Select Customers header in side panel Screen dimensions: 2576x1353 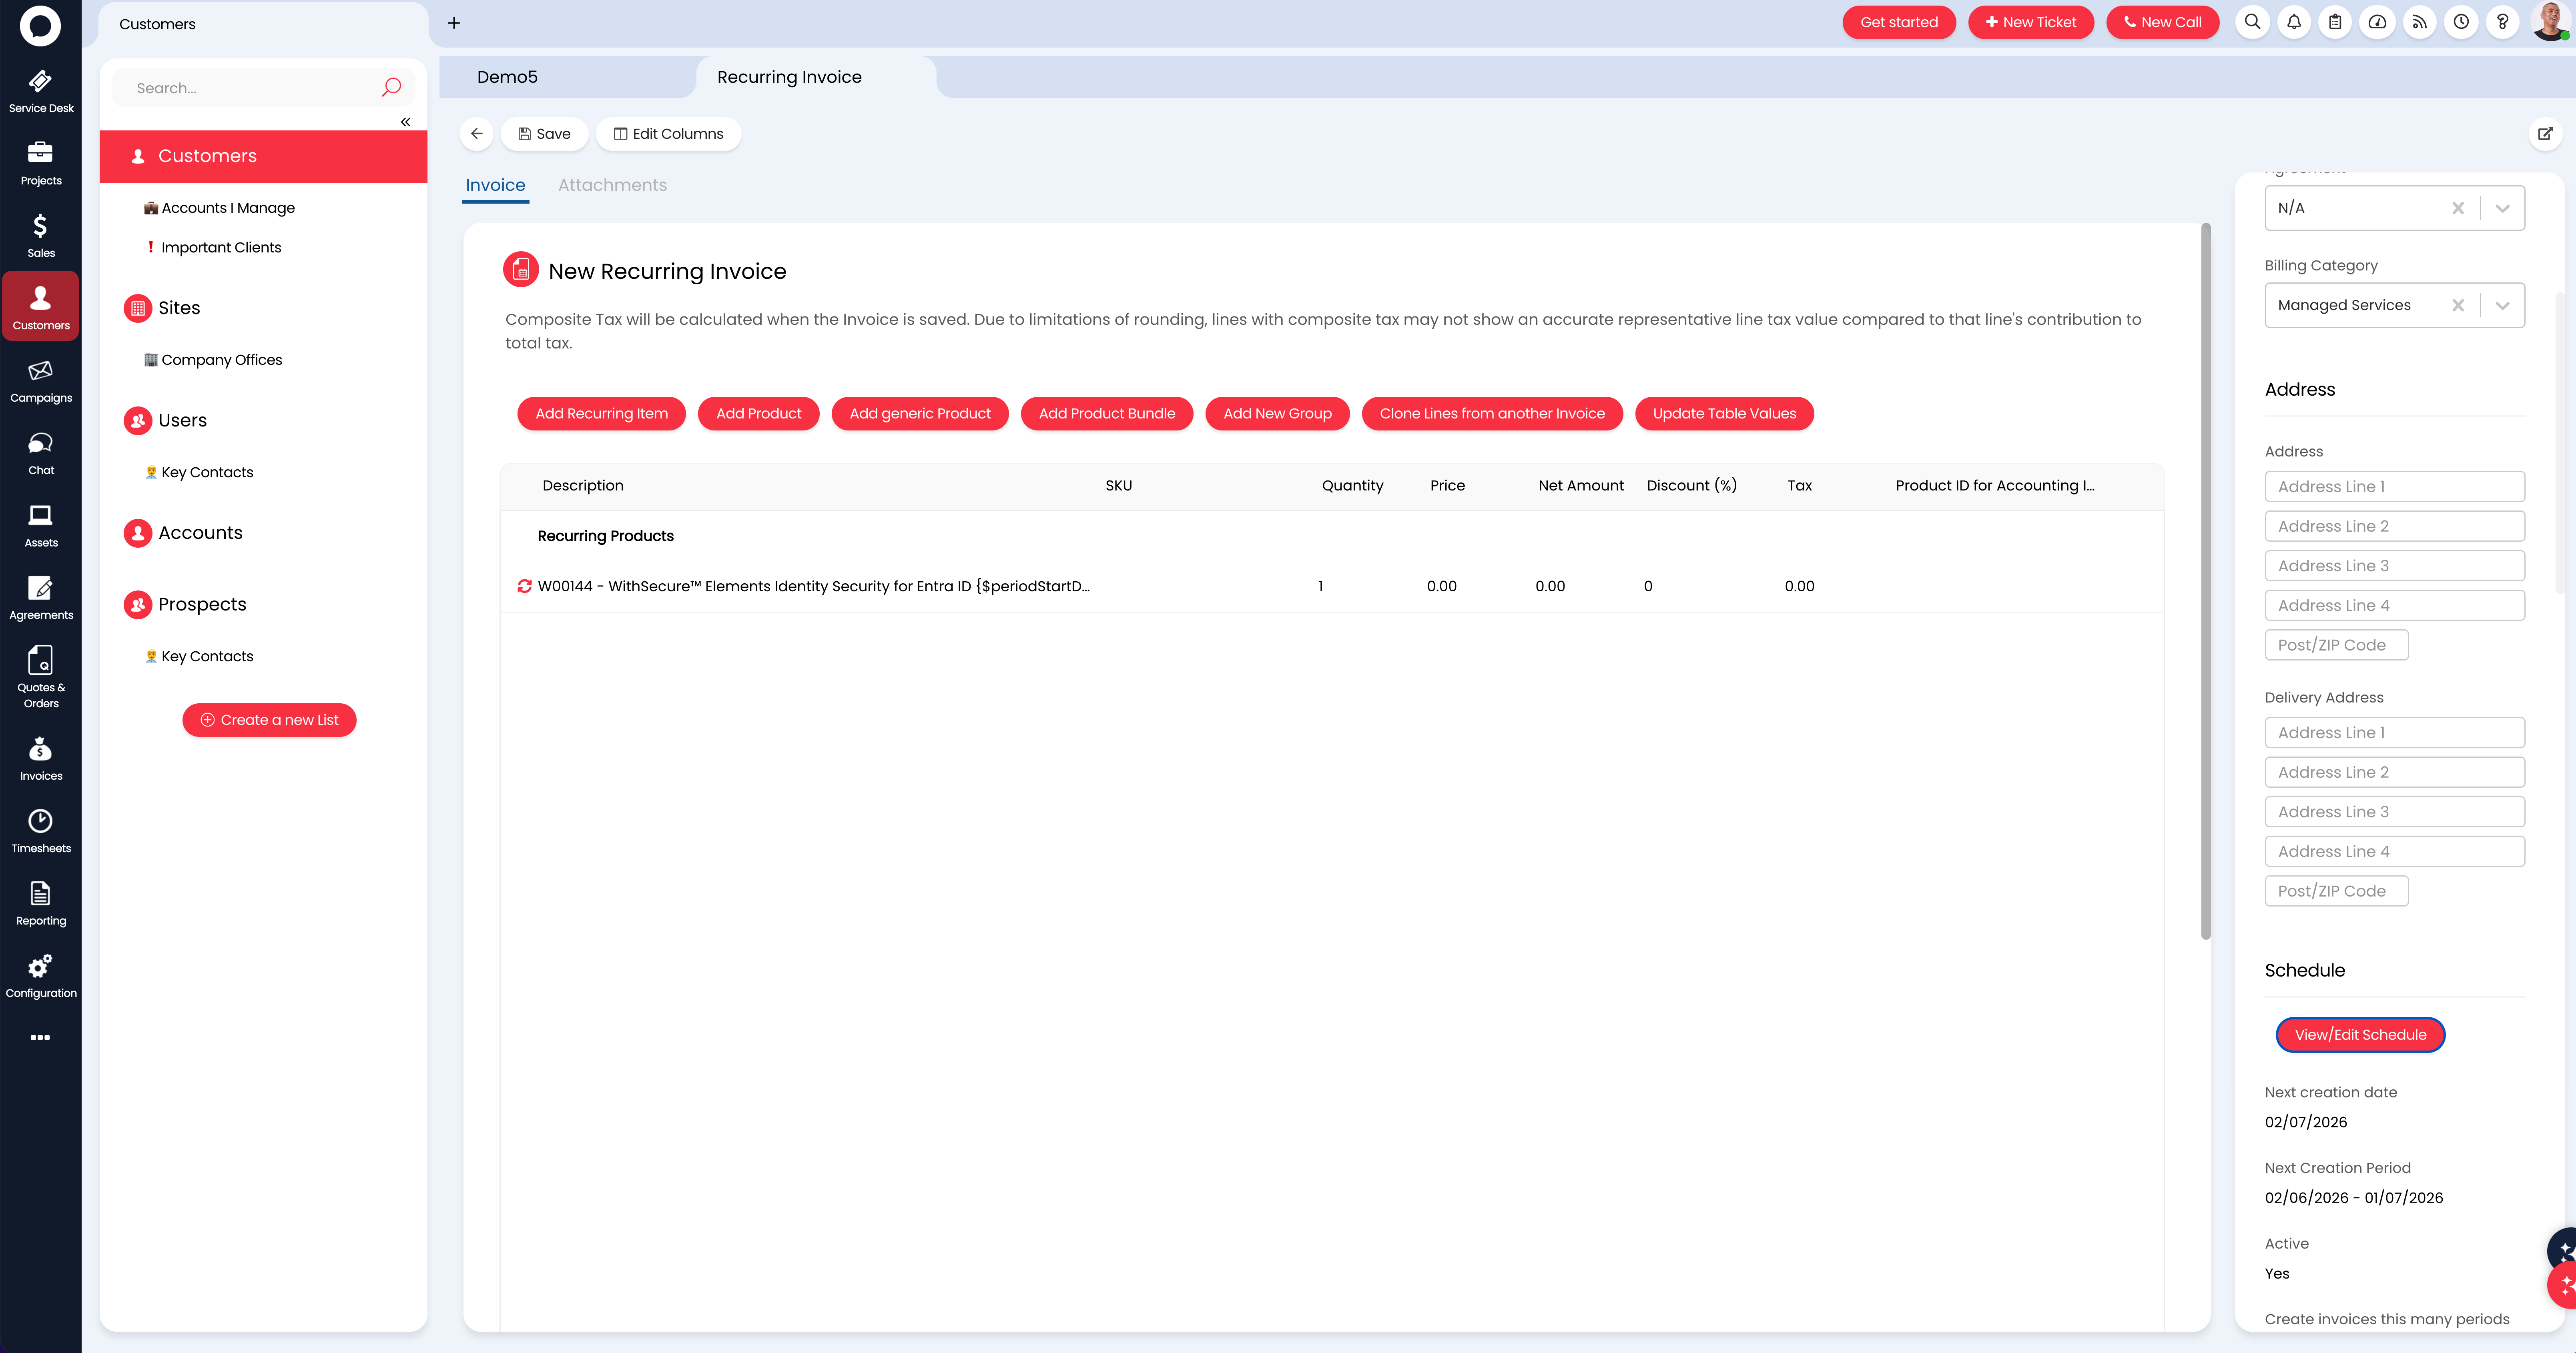tap(263, 156)
